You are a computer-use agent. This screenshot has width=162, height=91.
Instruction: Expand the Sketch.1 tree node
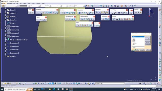click(6, 10)
